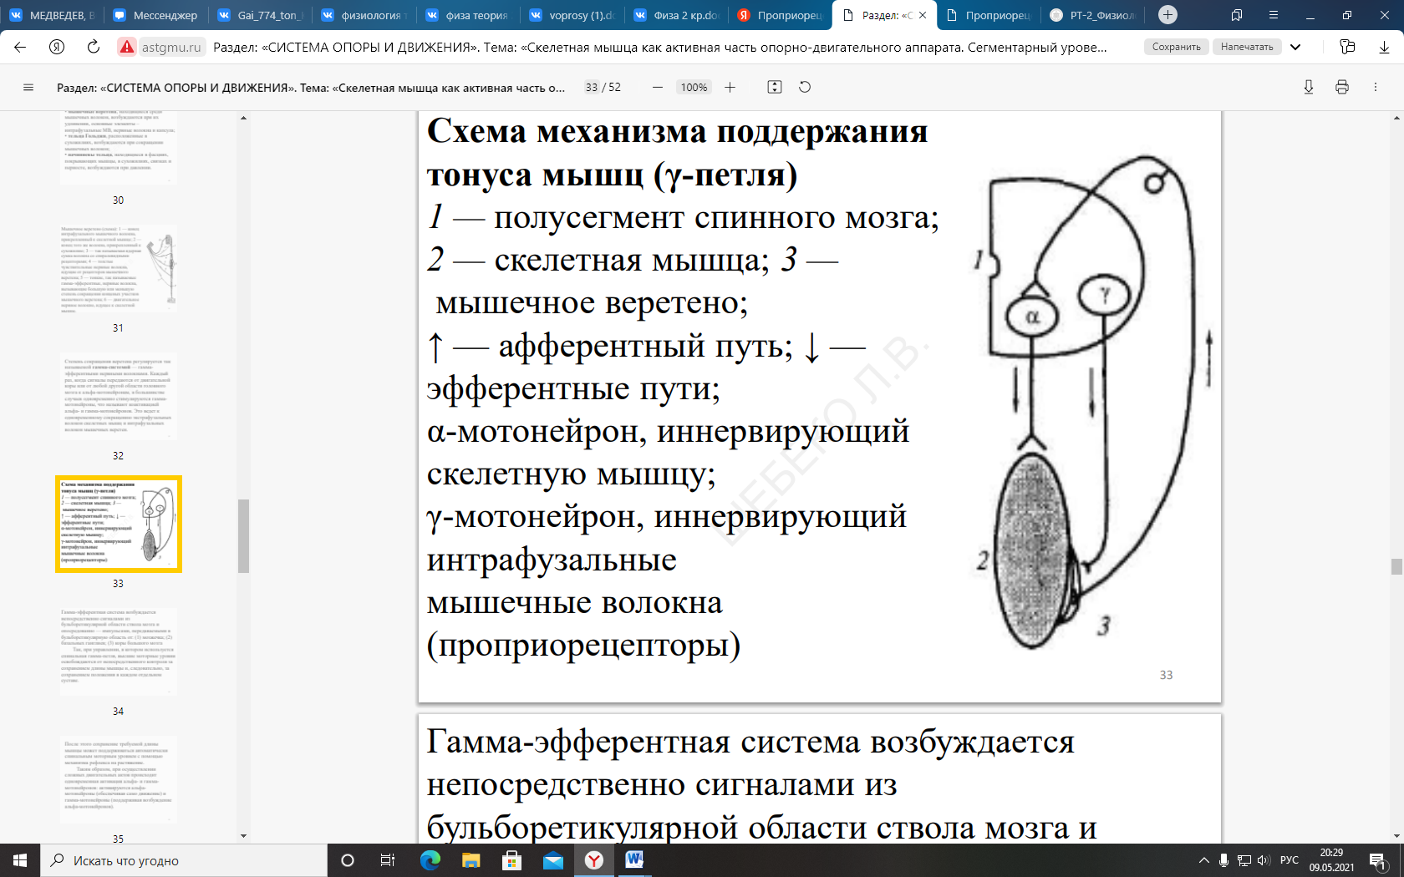
Task: Switch to Yandex Browser taskbar icon
Action: [594, 860]
